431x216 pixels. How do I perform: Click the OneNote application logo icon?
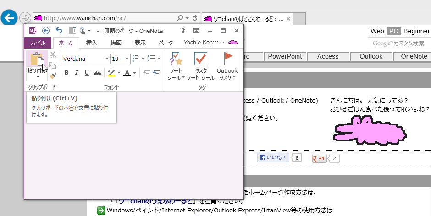(33, 31)
